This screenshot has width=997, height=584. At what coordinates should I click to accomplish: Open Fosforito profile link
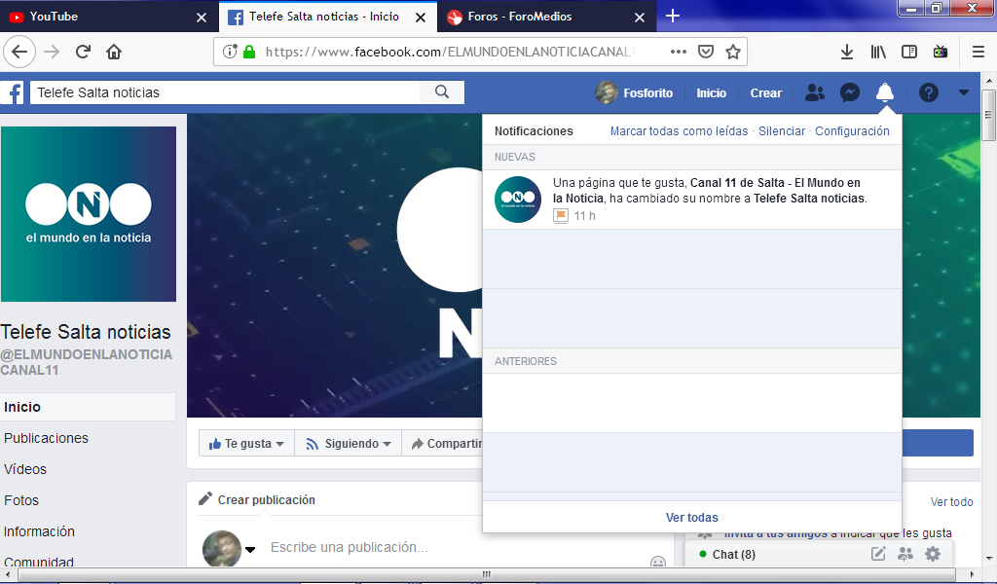[634, 92]
